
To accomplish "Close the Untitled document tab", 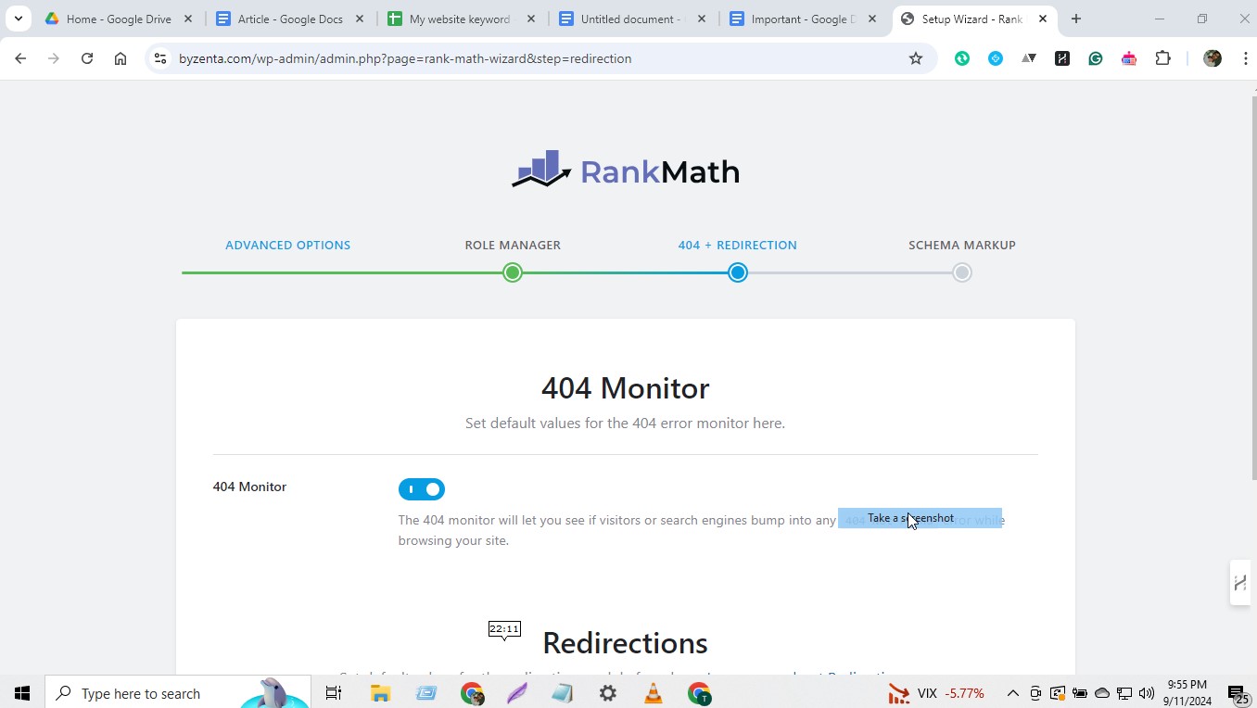I will click(x=701, y=19).
